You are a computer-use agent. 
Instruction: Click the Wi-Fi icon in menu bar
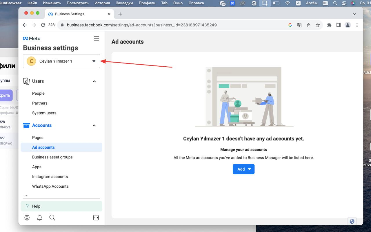(288, 3)
